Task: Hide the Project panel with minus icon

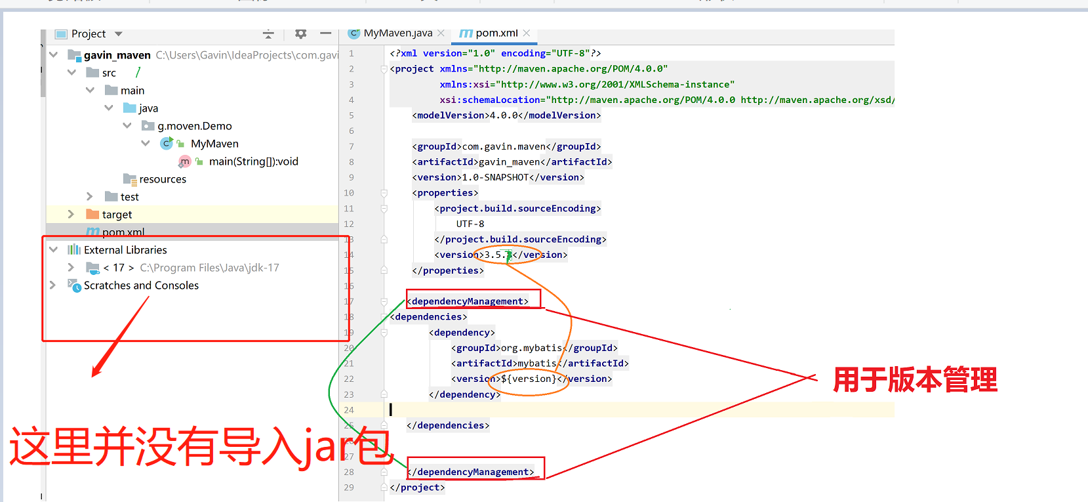Action: coord(325,33)
